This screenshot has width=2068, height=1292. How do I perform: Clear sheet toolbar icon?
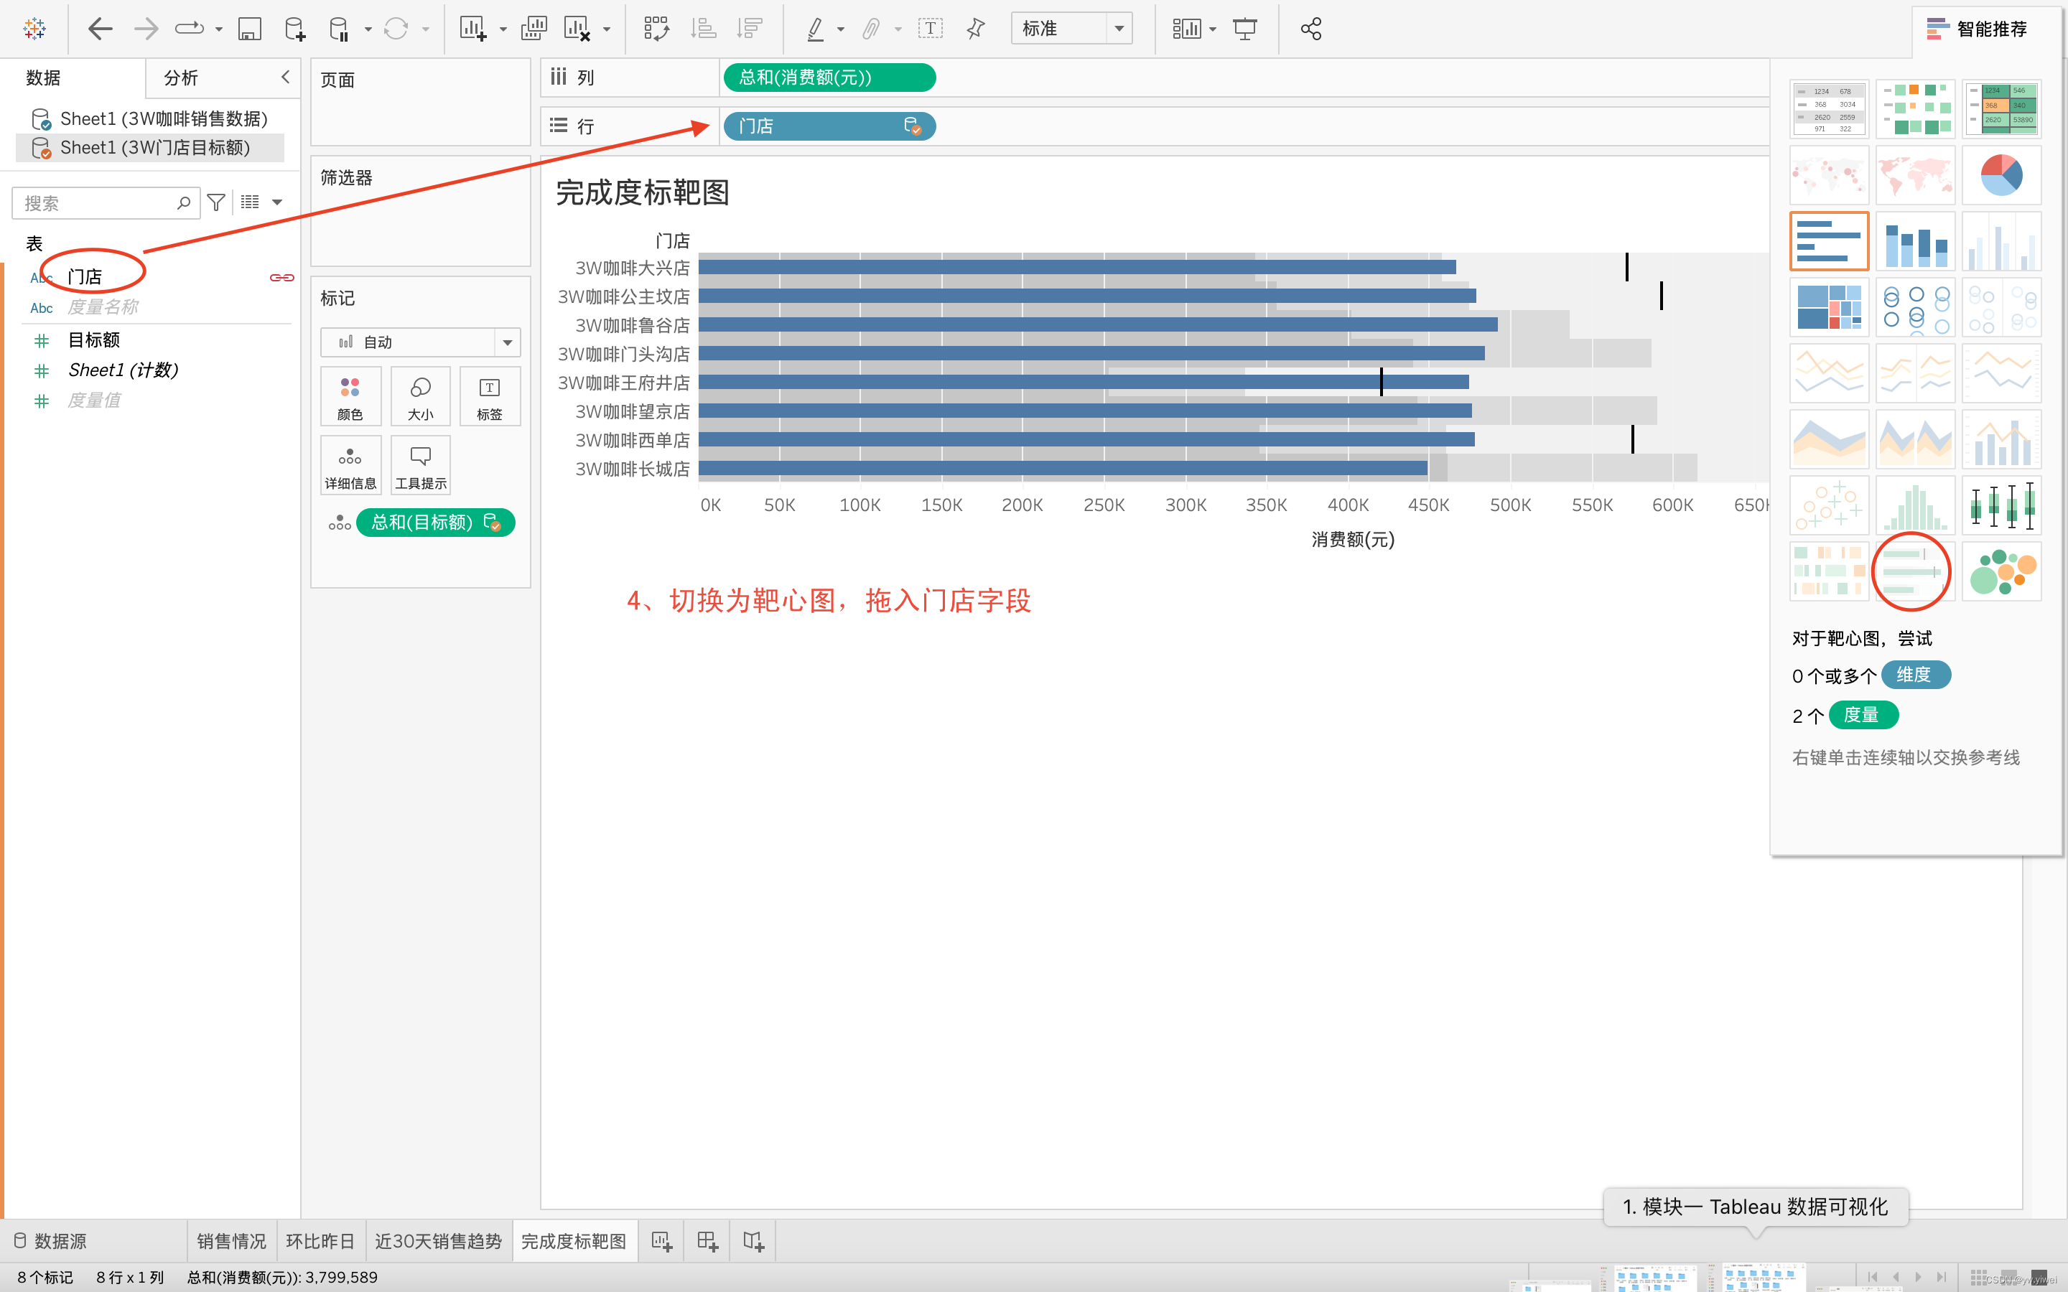click(577, 29)
